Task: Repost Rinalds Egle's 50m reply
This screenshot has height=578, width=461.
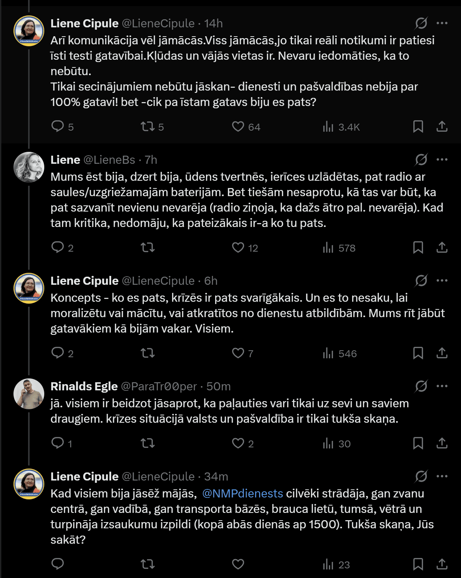Action: pyautogui.click(x=147, y=444)
